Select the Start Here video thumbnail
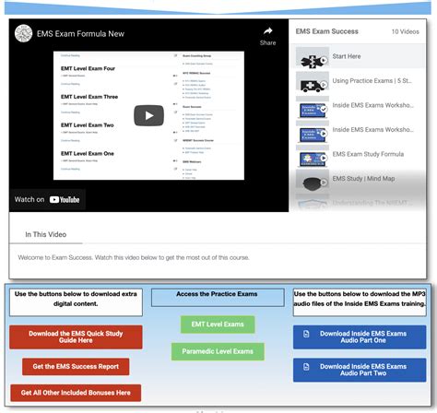Screen dimensions: 437x413 tap(313, 57)
